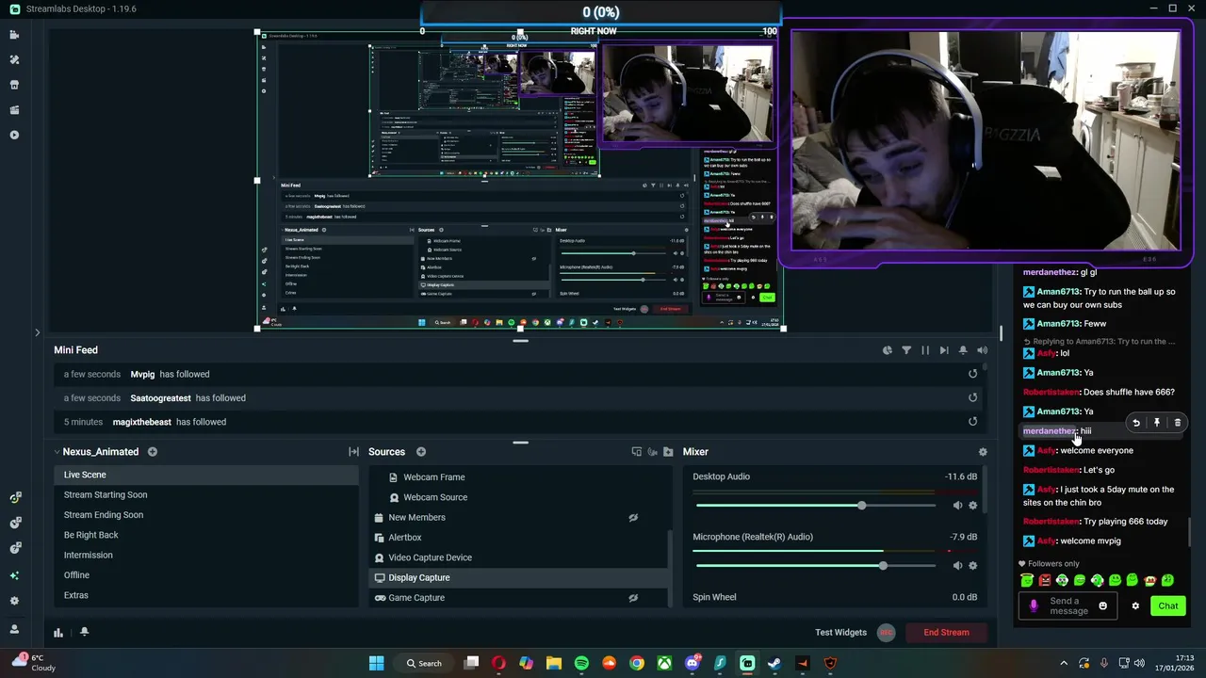Viewport: 1206px width, 678px height.
Task: Select the Display Capture source
Action: 518,578
